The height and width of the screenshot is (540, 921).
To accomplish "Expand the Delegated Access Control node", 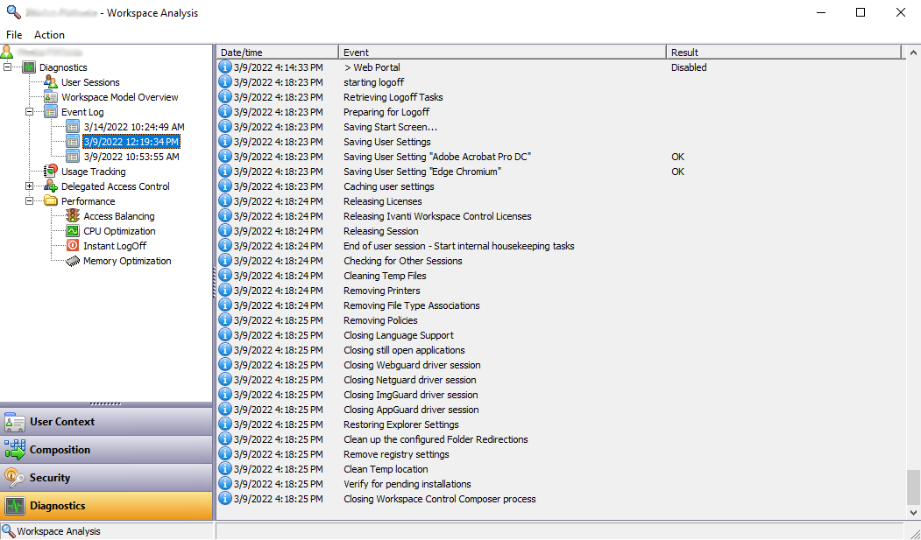I will click(29, 186).
